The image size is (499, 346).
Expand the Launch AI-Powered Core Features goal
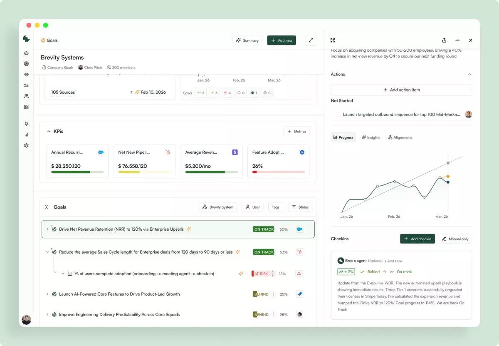[x=47, y=294]
